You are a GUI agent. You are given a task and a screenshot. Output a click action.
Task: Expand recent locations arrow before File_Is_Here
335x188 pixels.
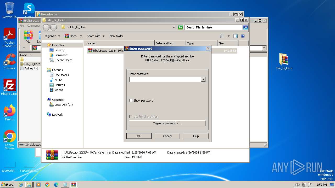[x=68, y=27]
